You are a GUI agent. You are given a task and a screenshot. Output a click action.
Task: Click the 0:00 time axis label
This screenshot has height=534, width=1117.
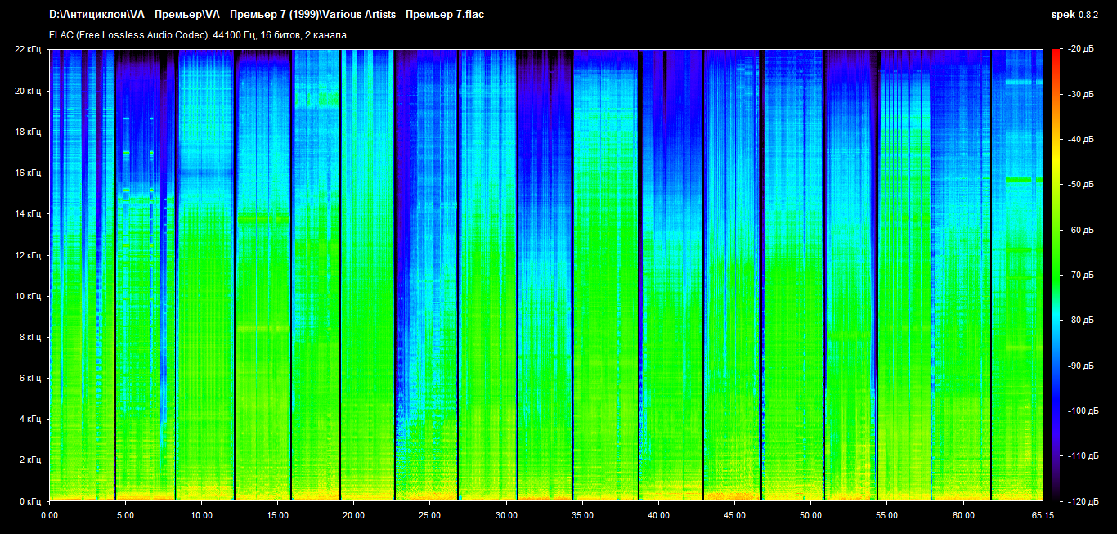pos(49,515)
